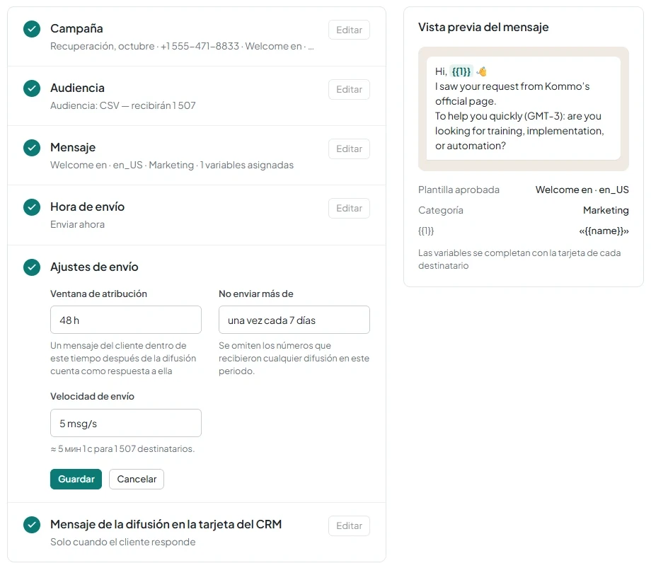This screenshot has width=651, height=563.
Task: Click the green checkmark beside Audiencia
Action: coord(32,88)
